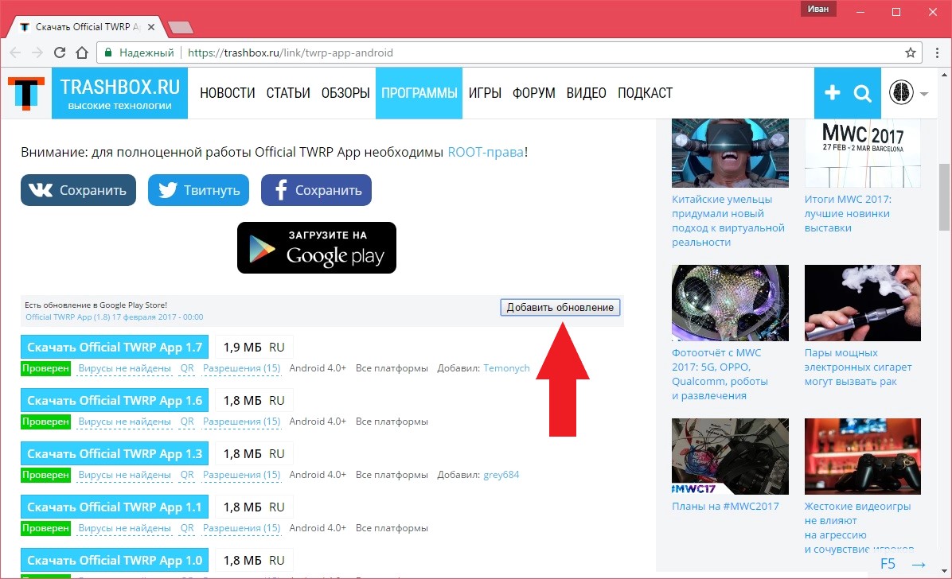Read Китайские умельцы virtual reality article
952x579 pixels.
(x=728, y=221)
